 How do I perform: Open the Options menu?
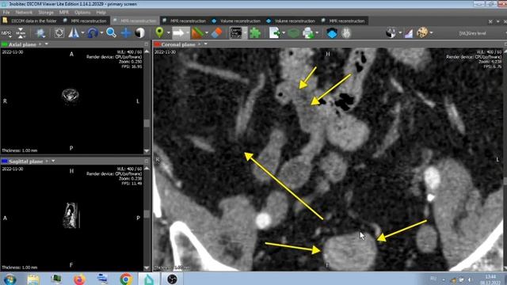(x=82, y=13)
